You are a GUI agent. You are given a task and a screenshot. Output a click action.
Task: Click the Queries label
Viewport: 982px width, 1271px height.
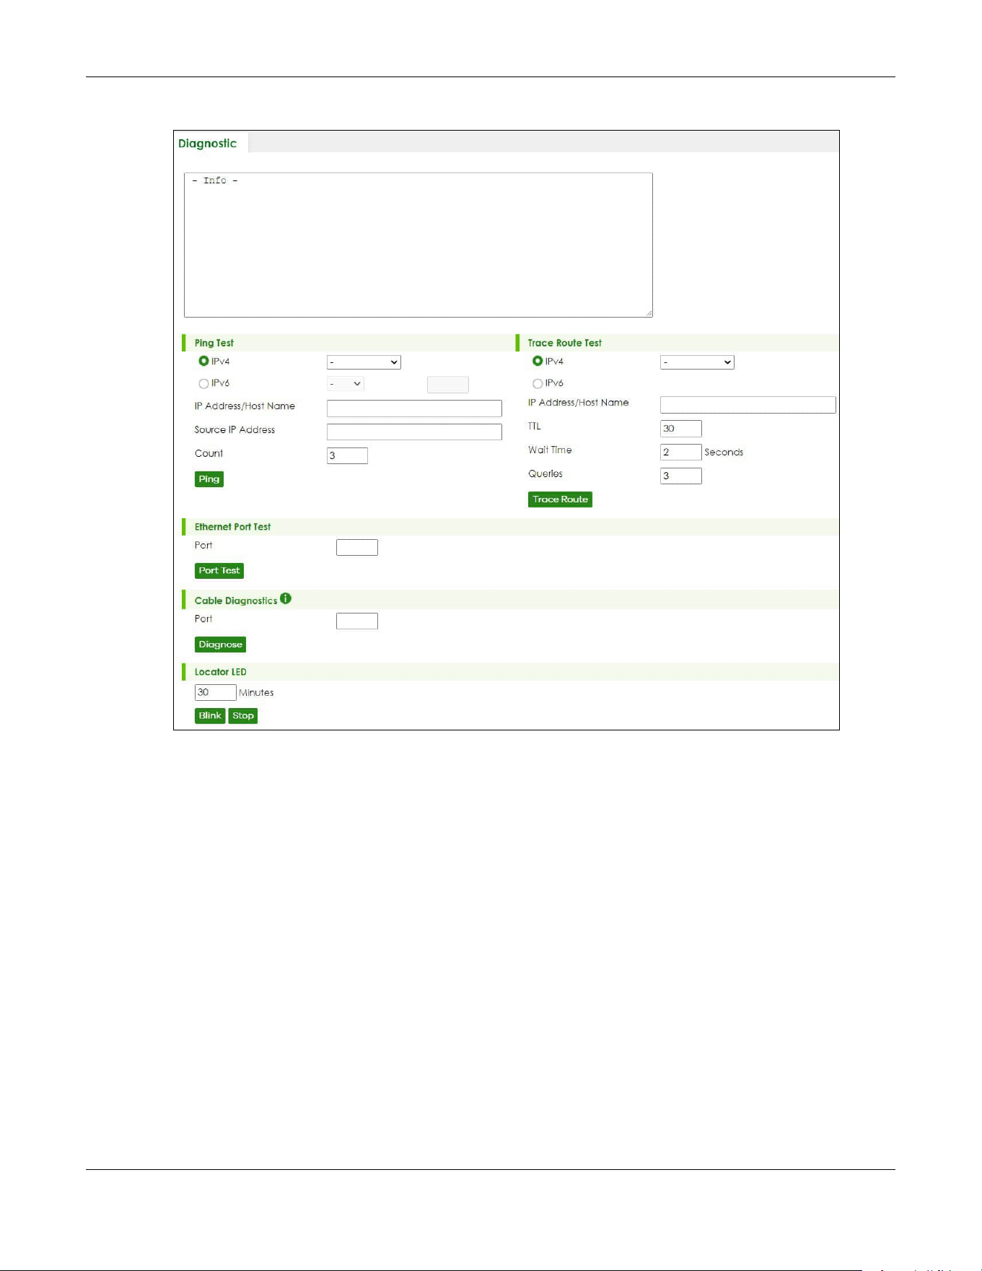tap(545, 473)
